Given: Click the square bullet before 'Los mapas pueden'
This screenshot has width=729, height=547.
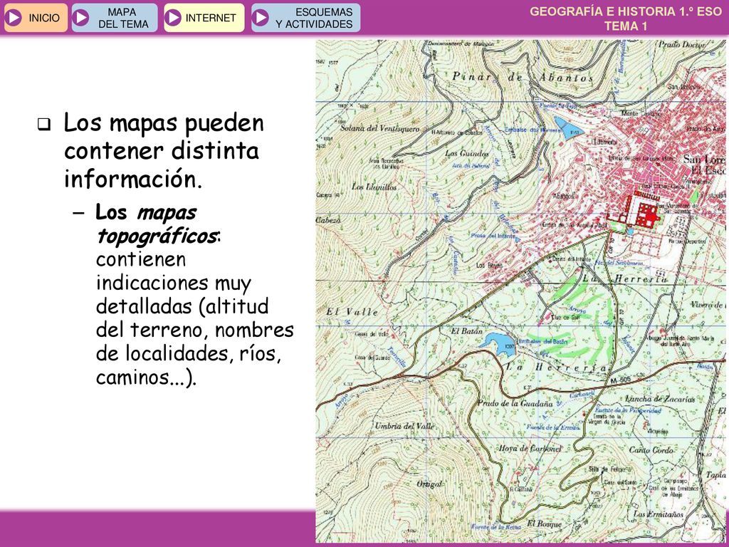Looking at the screenshot, I should (x=44, y=125).
